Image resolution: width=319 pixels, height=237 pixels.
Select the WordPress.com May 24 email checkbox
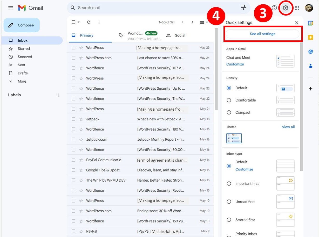73,58
